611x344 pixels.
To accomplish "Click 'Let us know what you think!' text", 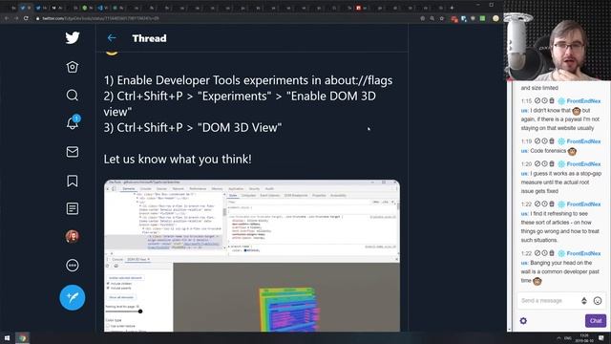I will (x=178, y=160).
